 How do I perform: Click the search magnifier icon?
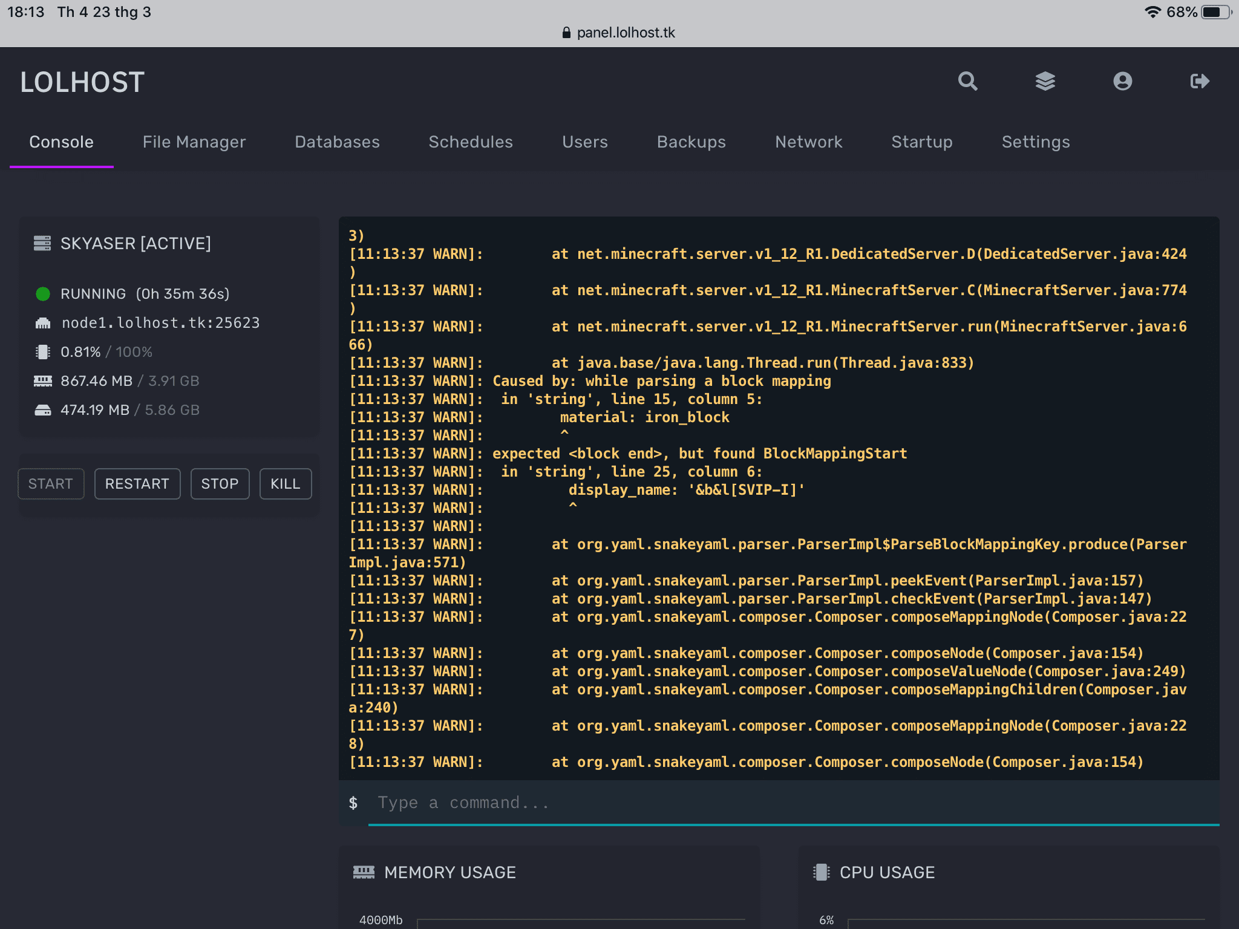click(x=967, y=81)
